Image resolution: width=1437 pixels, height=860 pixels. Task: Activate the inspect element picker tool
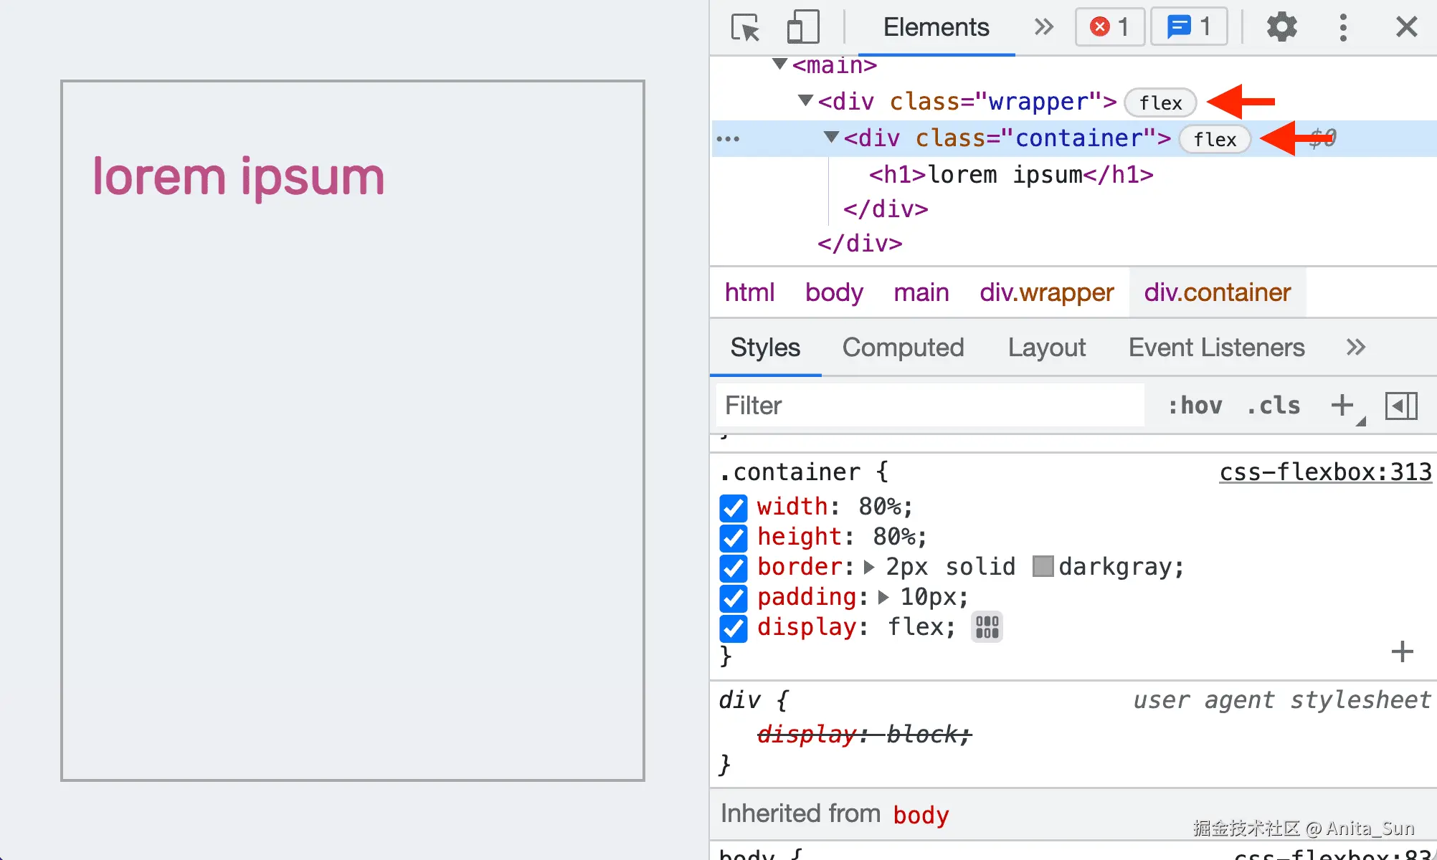tap(745, 28)
